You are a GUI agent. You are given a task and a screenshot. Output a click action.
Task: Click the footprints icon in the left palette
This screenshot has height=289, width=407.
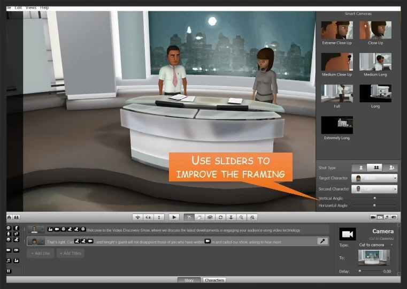click(16, 234)
